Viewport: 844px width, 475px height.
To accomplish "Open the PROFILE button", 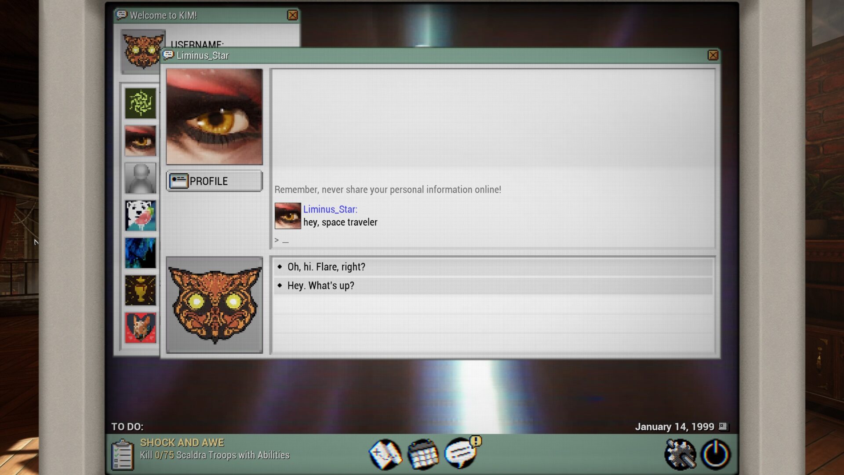I will click(214, 181).
